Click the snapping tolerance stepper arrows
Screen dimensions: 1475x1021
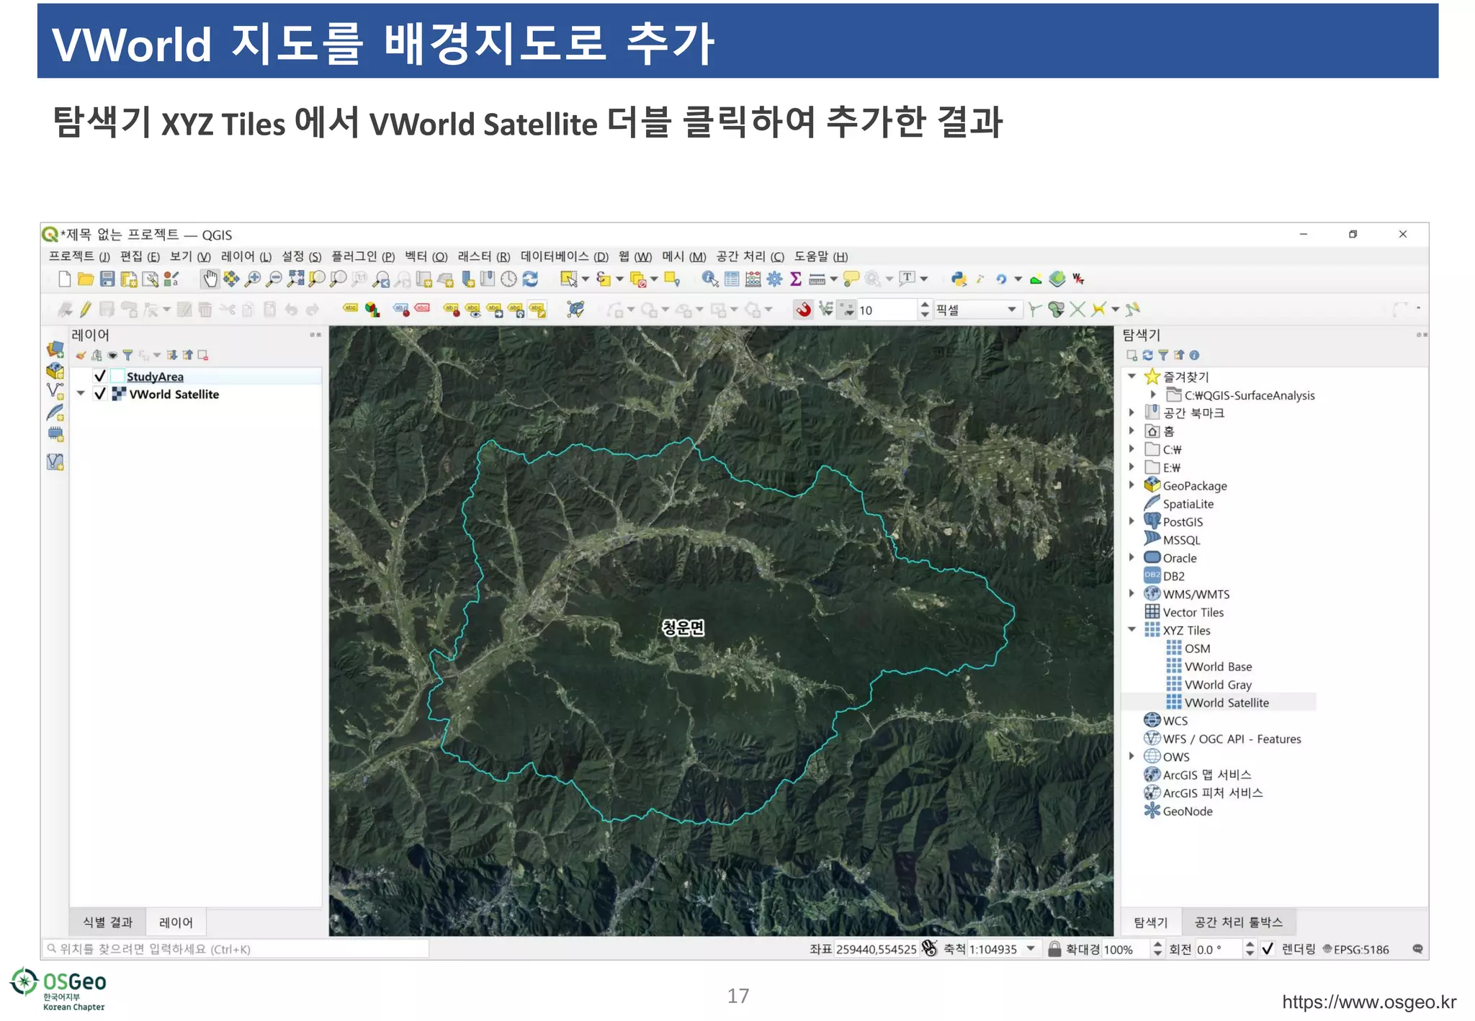tap(925, 310)
